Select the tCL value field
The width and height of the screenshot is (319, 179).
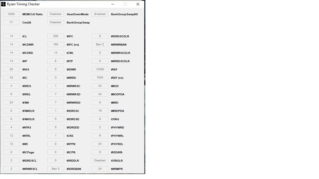(x=11, y=36)
